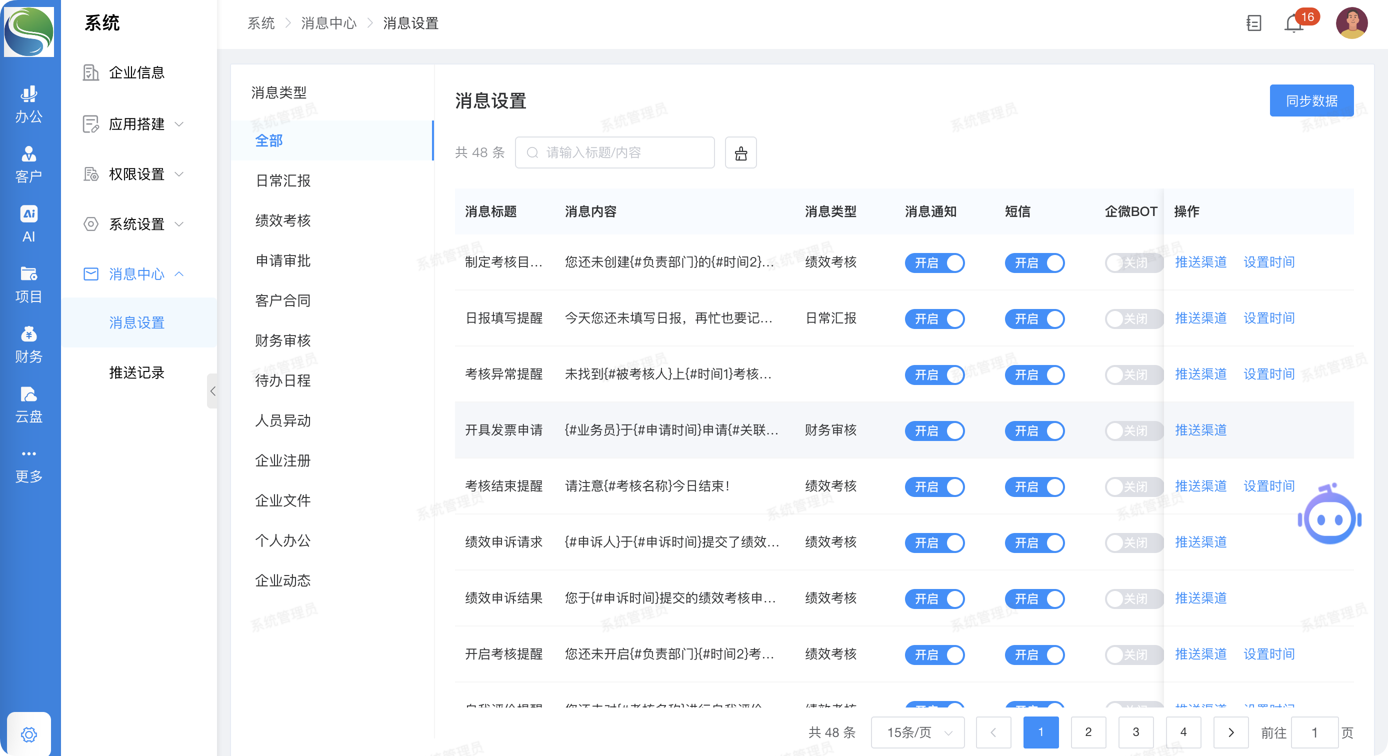Disable 消息通知 for 日报填写提醒
Image resolution: width=1388 pixels, height=756 pixels.
click(934, 319)
